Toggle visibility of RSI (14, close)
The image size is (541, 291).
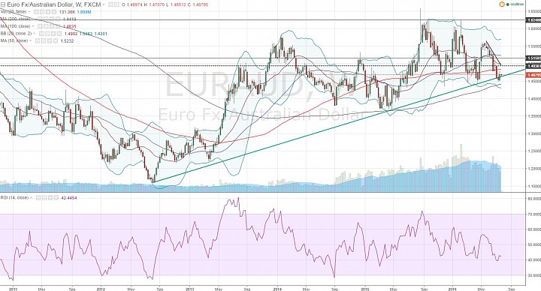pos(38,198)
